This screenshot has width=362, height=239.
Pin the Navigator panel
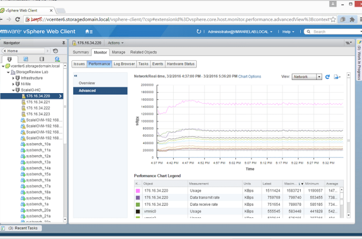click(x=64, y=43)
